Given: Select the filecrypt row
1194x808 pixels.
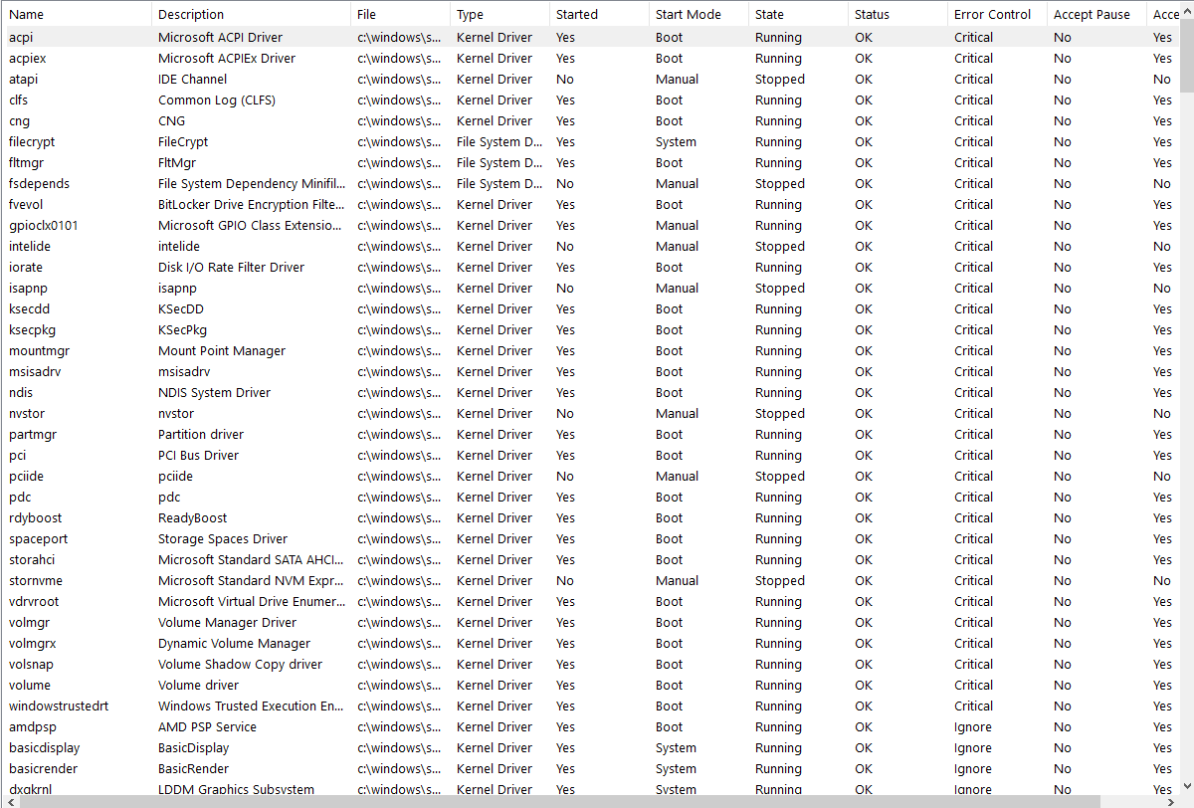Looking at the screenshot, I should pyautogui.click(x=589, y=141).
